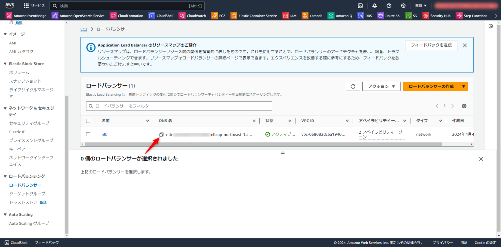Image resolution: width=501 pixels, height=247 pixels.
Task: Open the CloudWatch service shortcut
Action: [196, 15]
